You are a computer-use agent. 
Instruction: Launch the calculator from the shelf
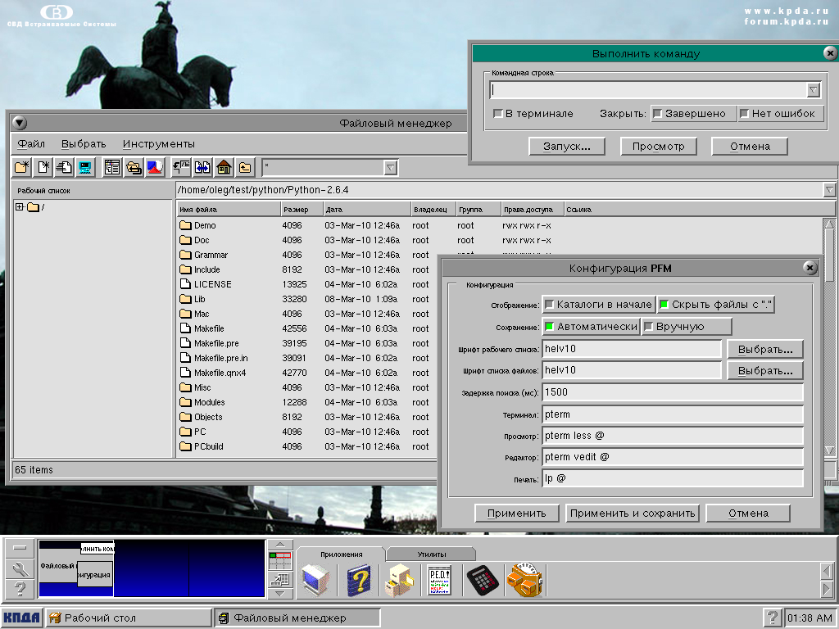click(481, 581)
